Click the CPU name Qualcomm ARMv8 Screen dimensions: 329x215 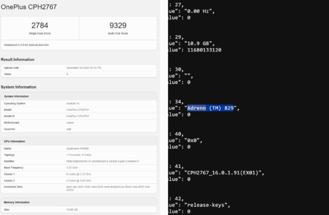[x=78, y=148]
